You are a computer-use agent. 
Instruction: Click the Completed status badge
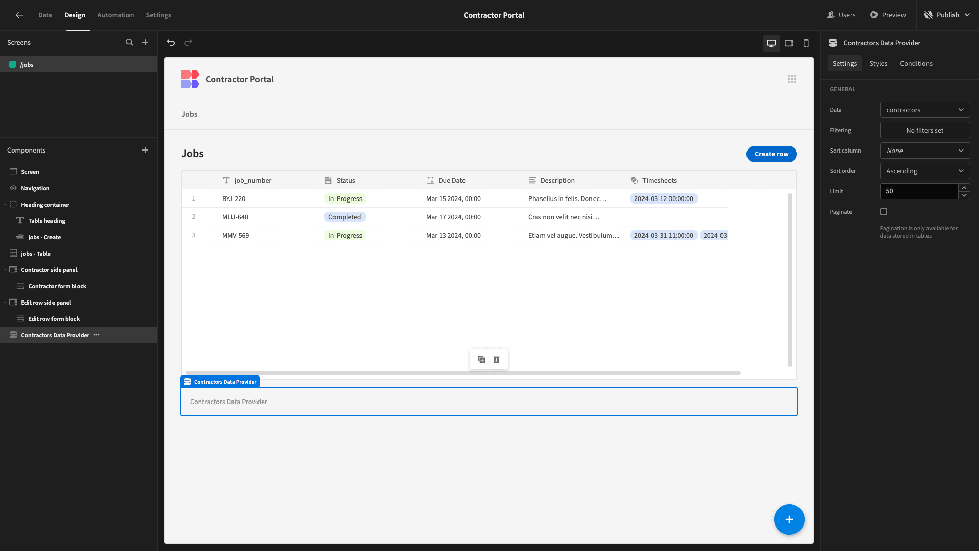click(x=345, y=217)
